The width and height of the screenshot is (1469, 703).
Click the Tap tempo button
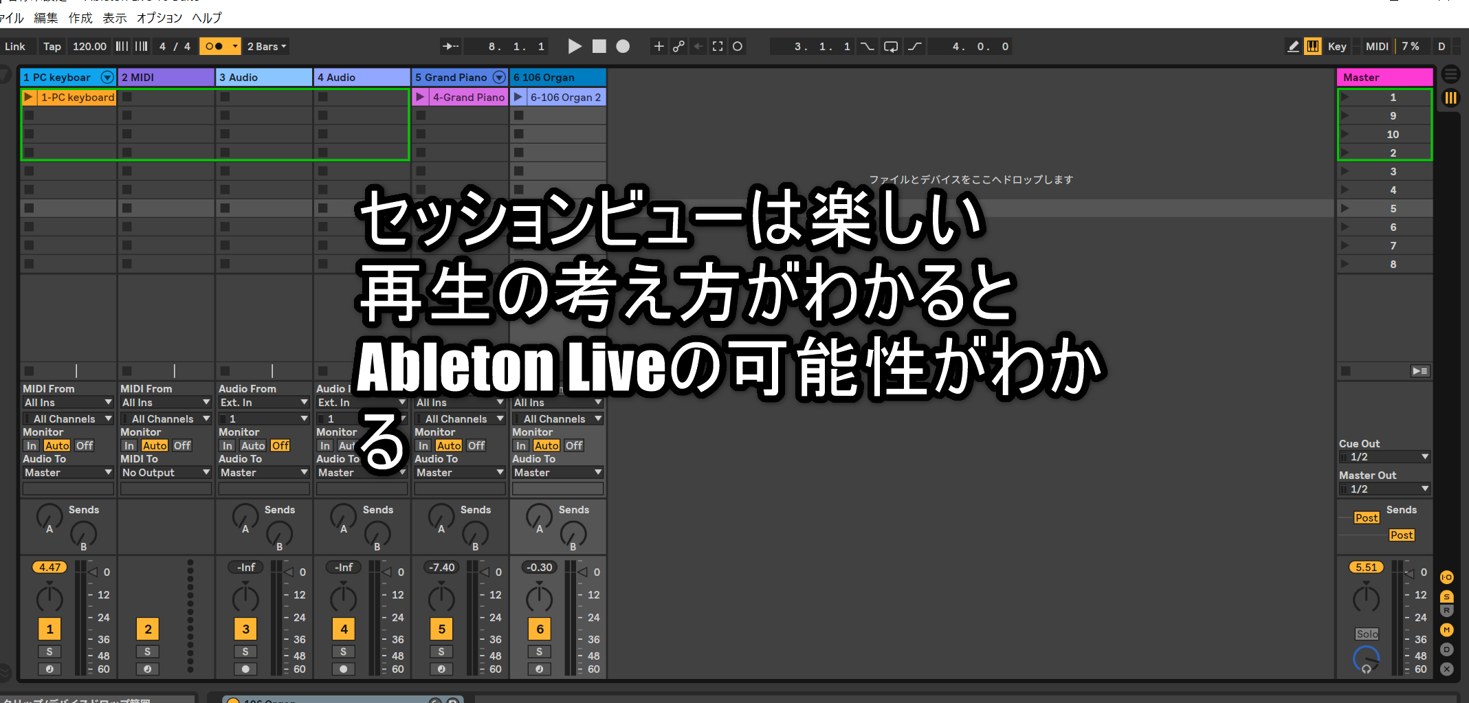pyautogui.click(x=52, y=46)
